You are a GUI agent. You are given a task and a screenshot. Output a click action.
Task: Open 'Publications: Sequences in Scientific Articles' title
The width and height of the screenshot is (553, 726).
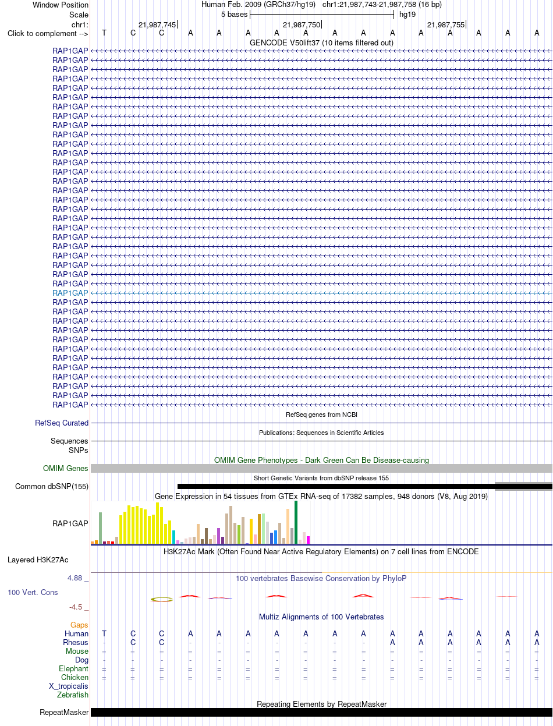click(321, 433)
